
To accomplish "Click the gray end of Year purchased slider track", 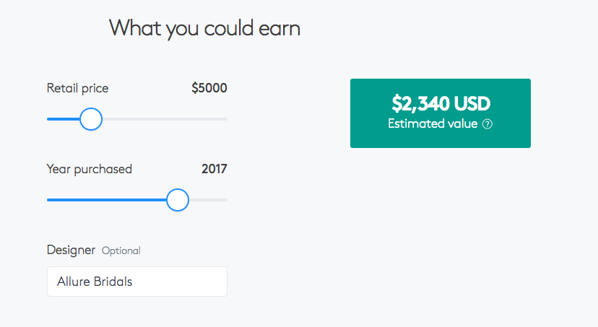I will (208, 200).
